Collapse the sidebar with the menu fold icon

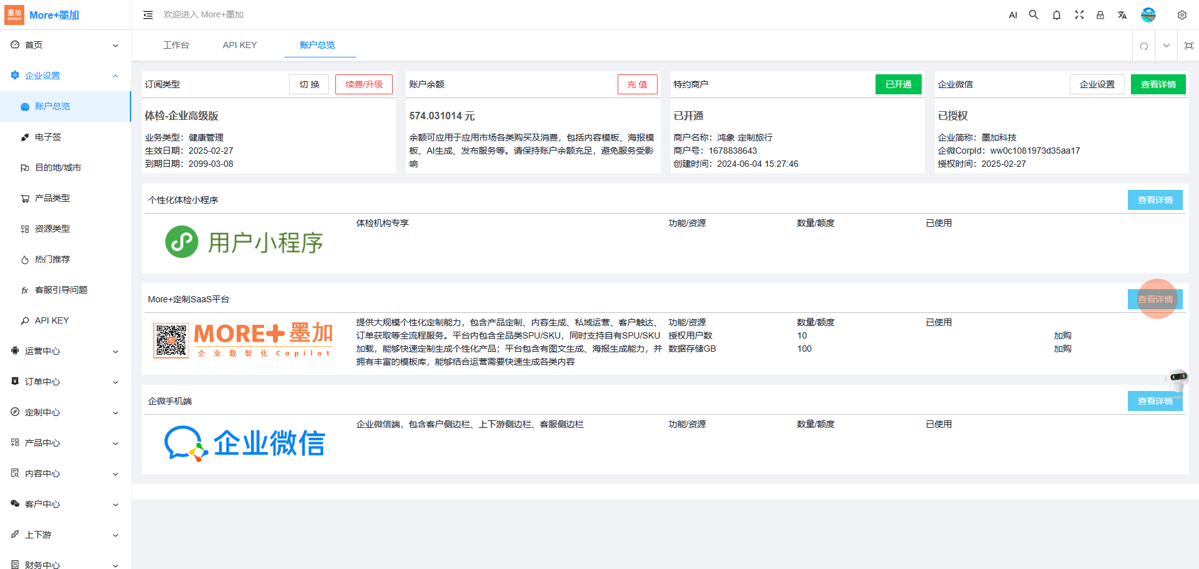[x=148, y=15]
